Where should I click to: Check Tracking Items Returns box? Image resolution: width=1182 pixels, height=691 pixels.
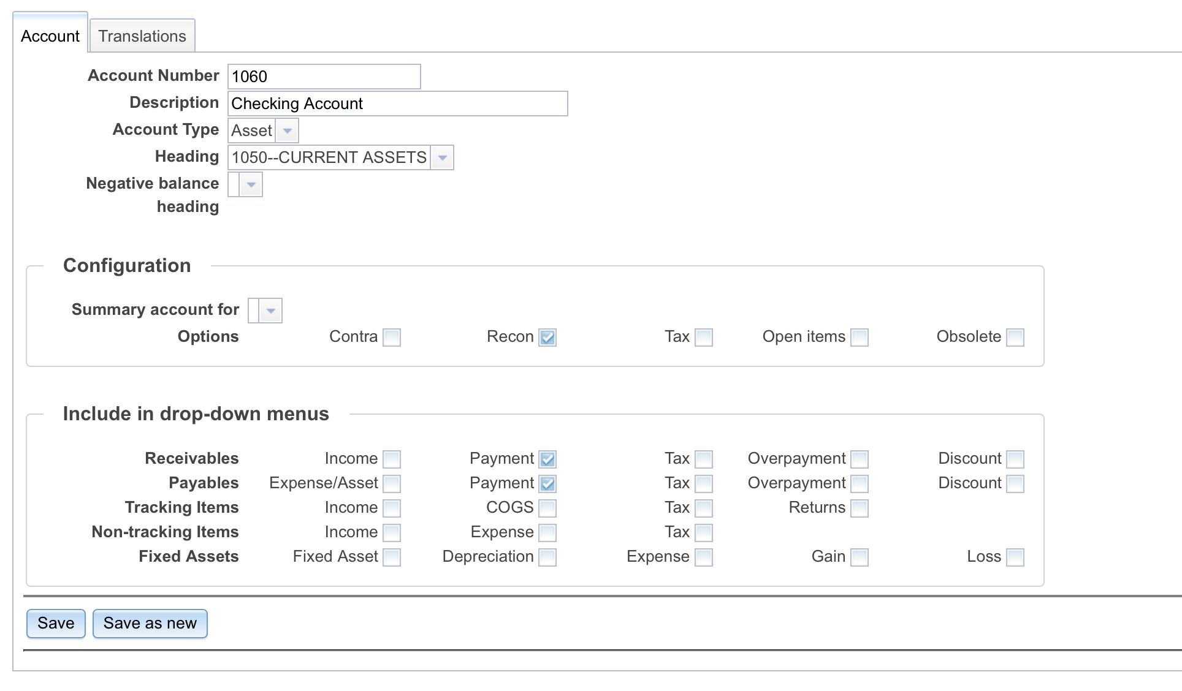860,508
